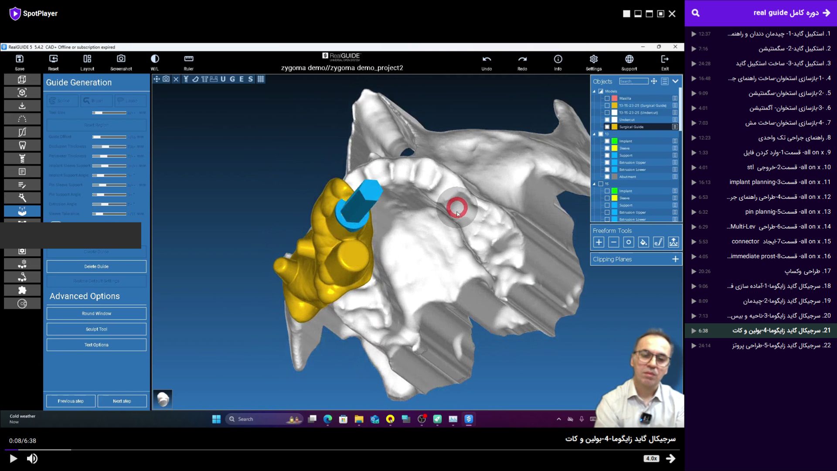Toggle group 13 Implant checkbox

607,141
